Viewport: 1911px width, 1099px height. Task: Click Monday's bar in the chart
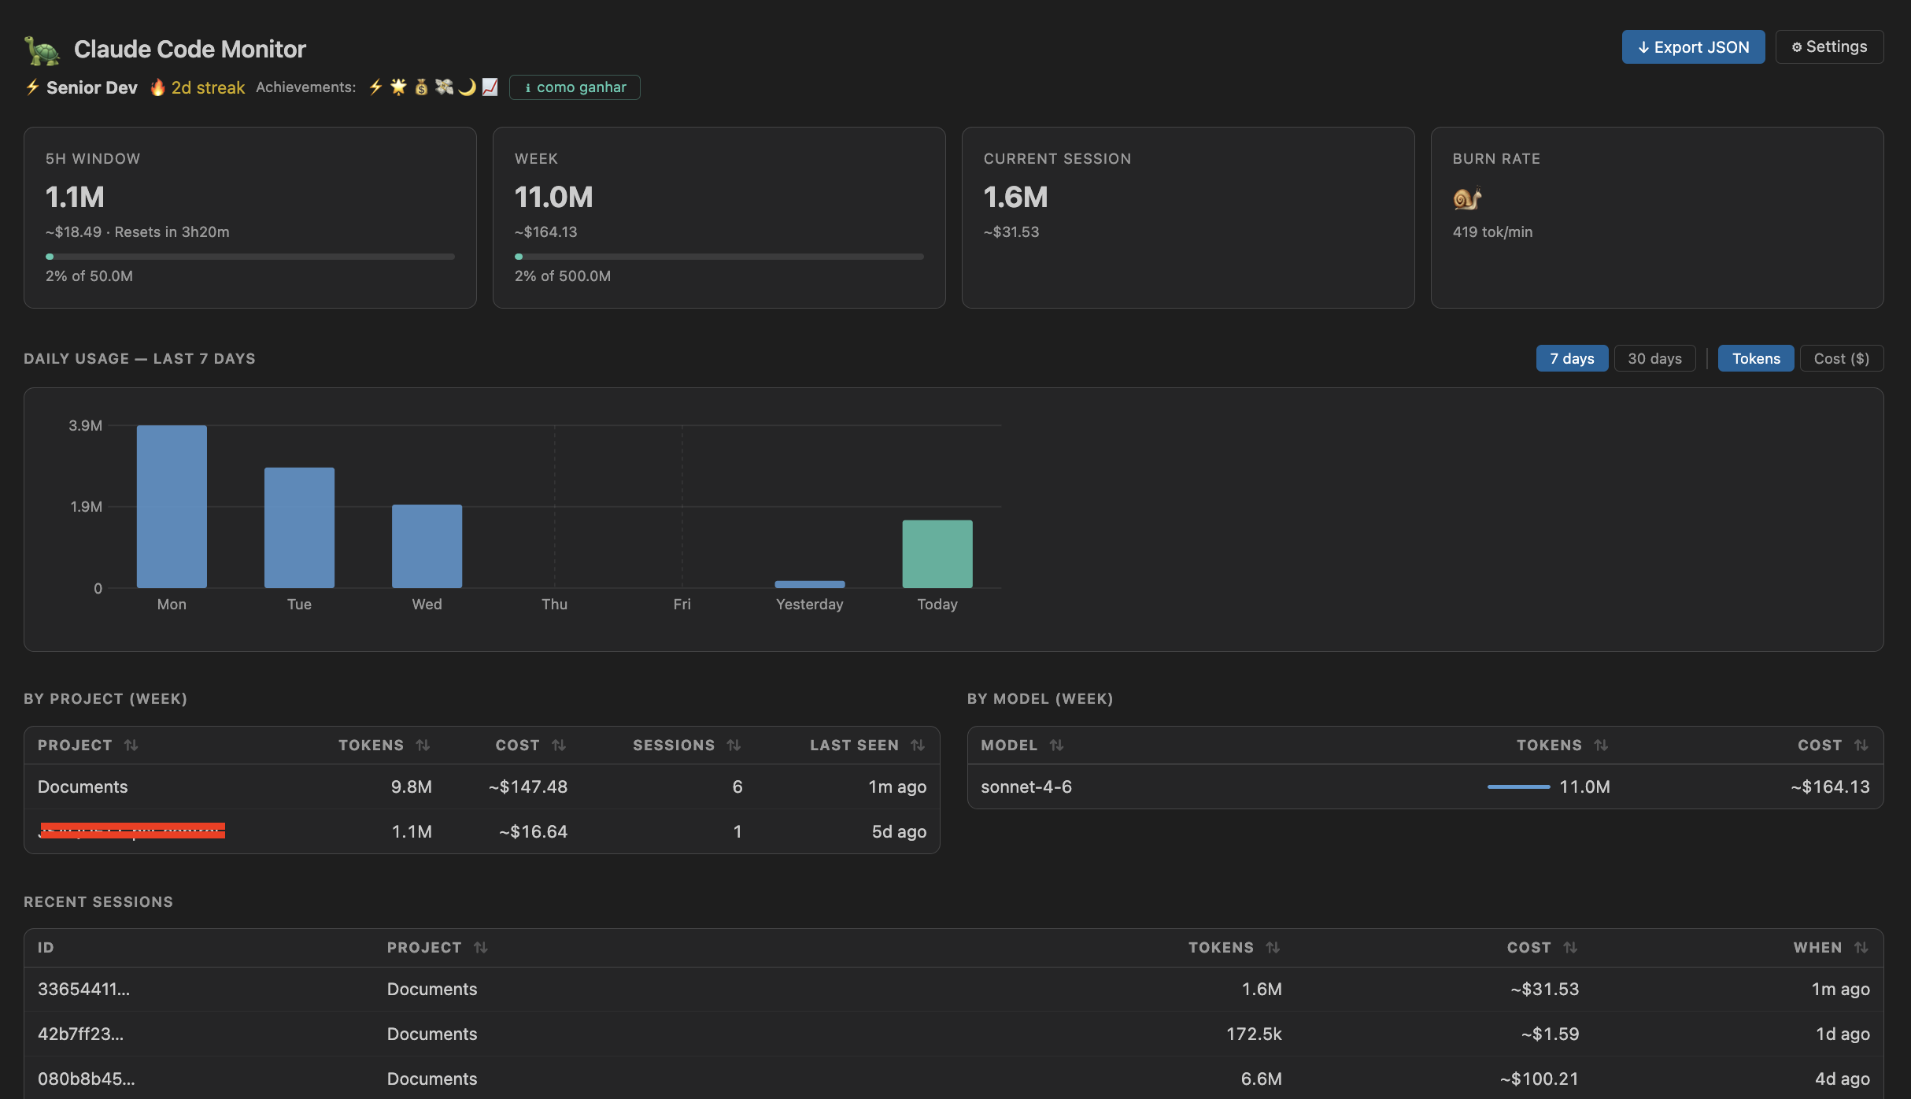pos(172,506)
